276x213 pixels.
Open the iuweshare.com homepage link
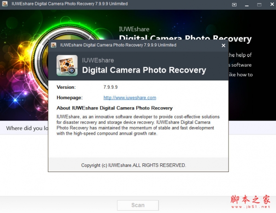[x=130, y=98]
